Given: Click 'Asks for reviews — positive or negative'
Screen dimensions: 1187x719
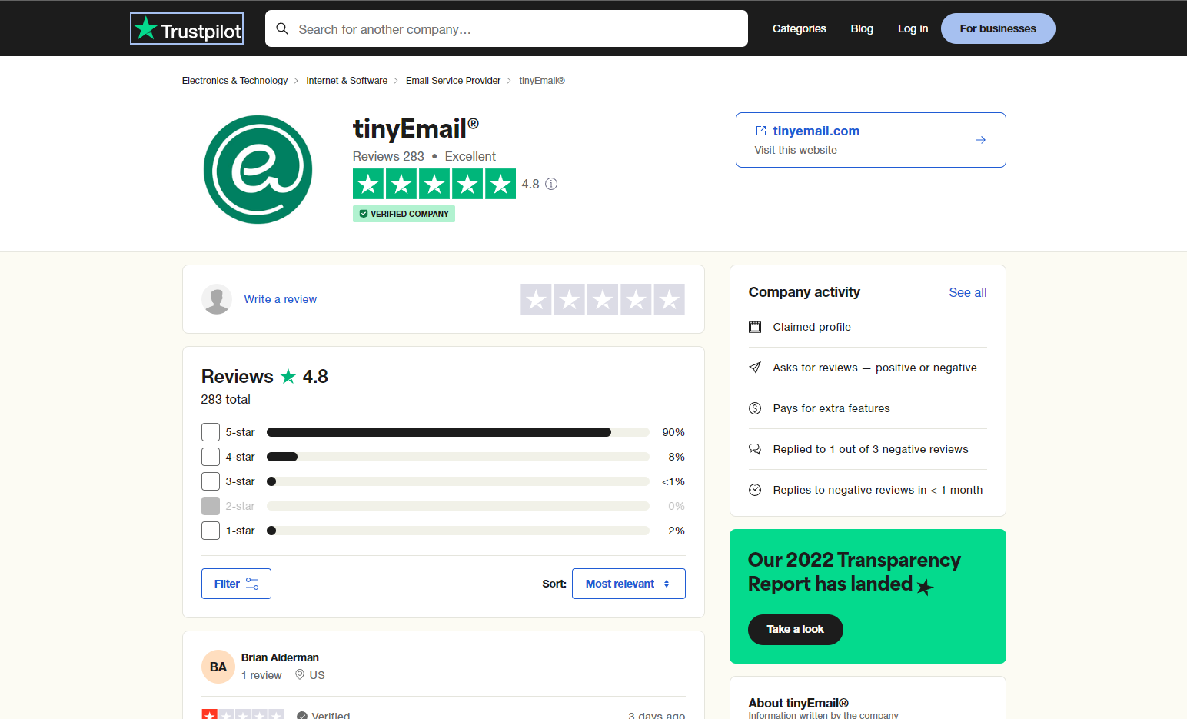Looking at the screenshot, I should click(875, 368).
